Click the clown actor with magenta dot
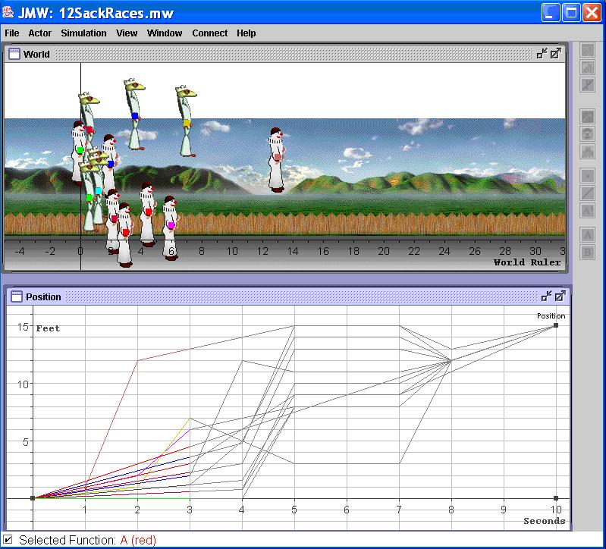606x549 pixels. [171, 227]
